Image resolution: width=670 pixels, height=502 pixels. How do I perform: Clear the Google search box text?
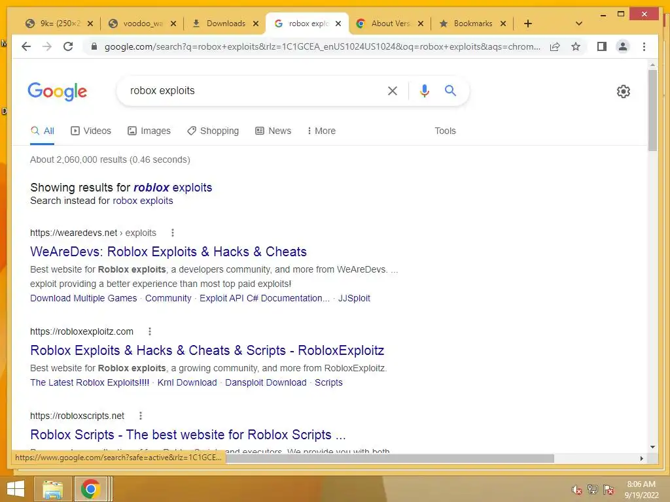click(393, 90)
